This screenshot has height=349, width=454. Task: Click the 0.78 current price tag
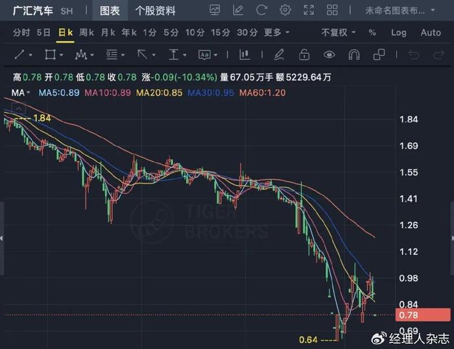[423, 315]
